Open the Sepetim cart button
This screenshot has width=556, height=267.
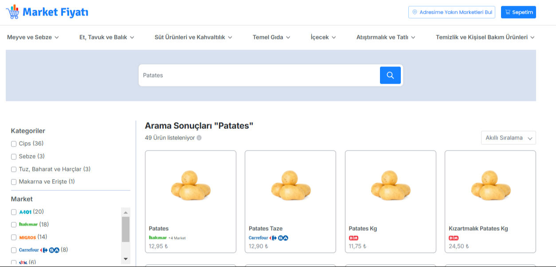518,12
